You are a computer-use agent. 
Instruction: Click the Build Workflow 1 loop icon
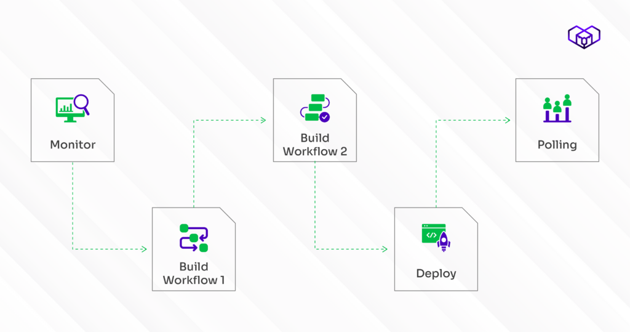[x=194, y=238]
